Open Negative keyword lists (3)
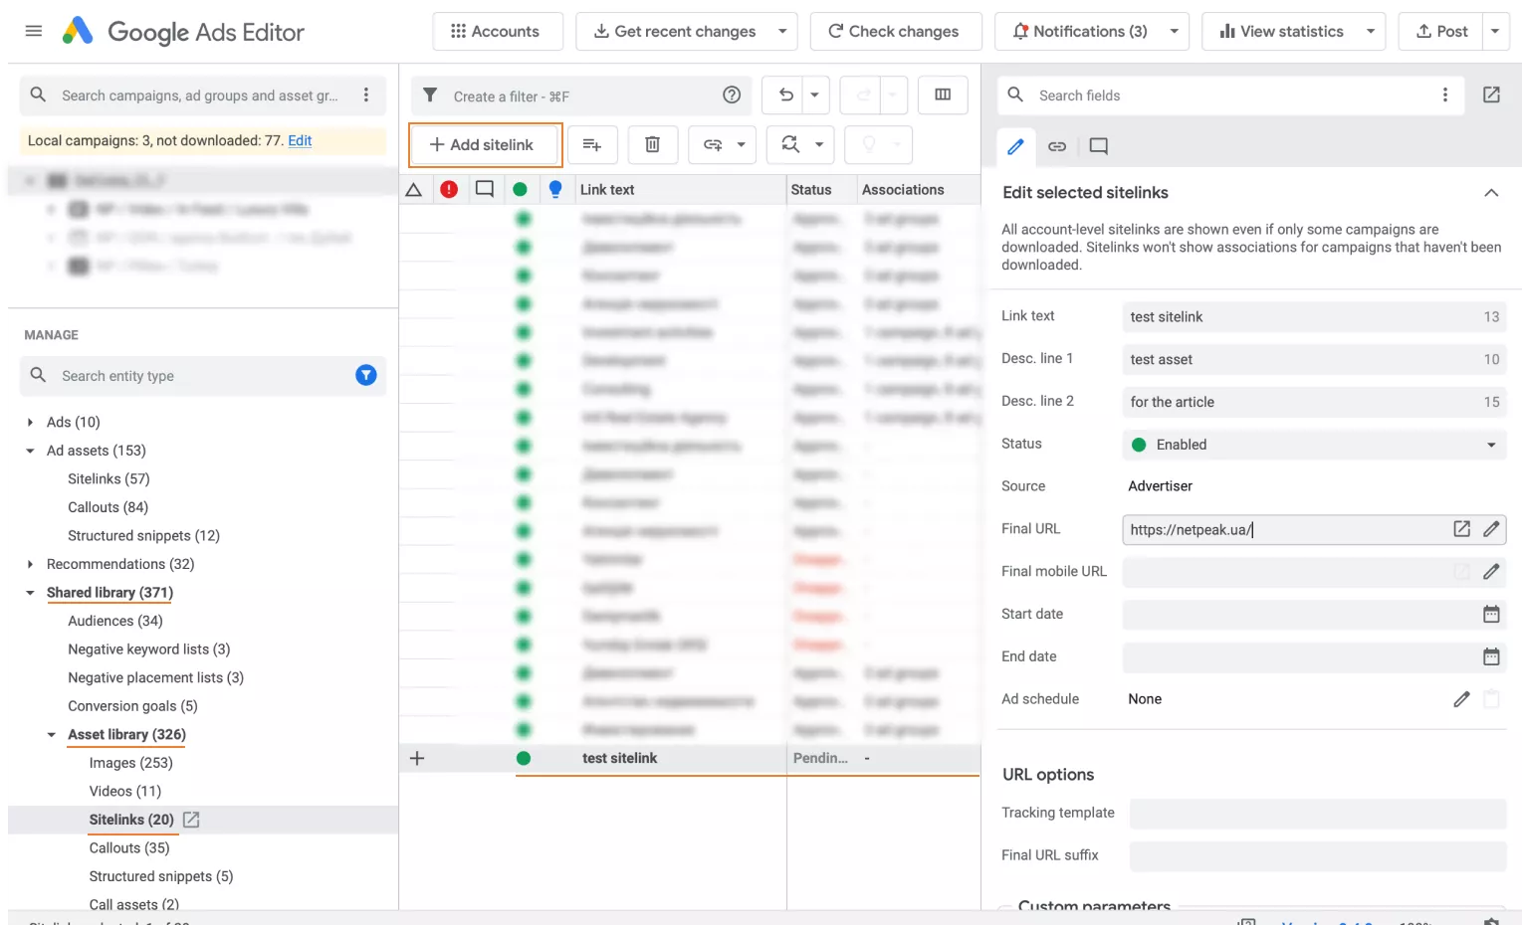This screenshot has width=1522, height=925. coord(149,649)
